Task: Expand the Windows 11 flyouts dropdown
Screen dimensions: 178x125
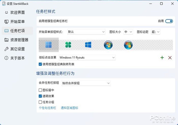Action: (x=87, y=58)
